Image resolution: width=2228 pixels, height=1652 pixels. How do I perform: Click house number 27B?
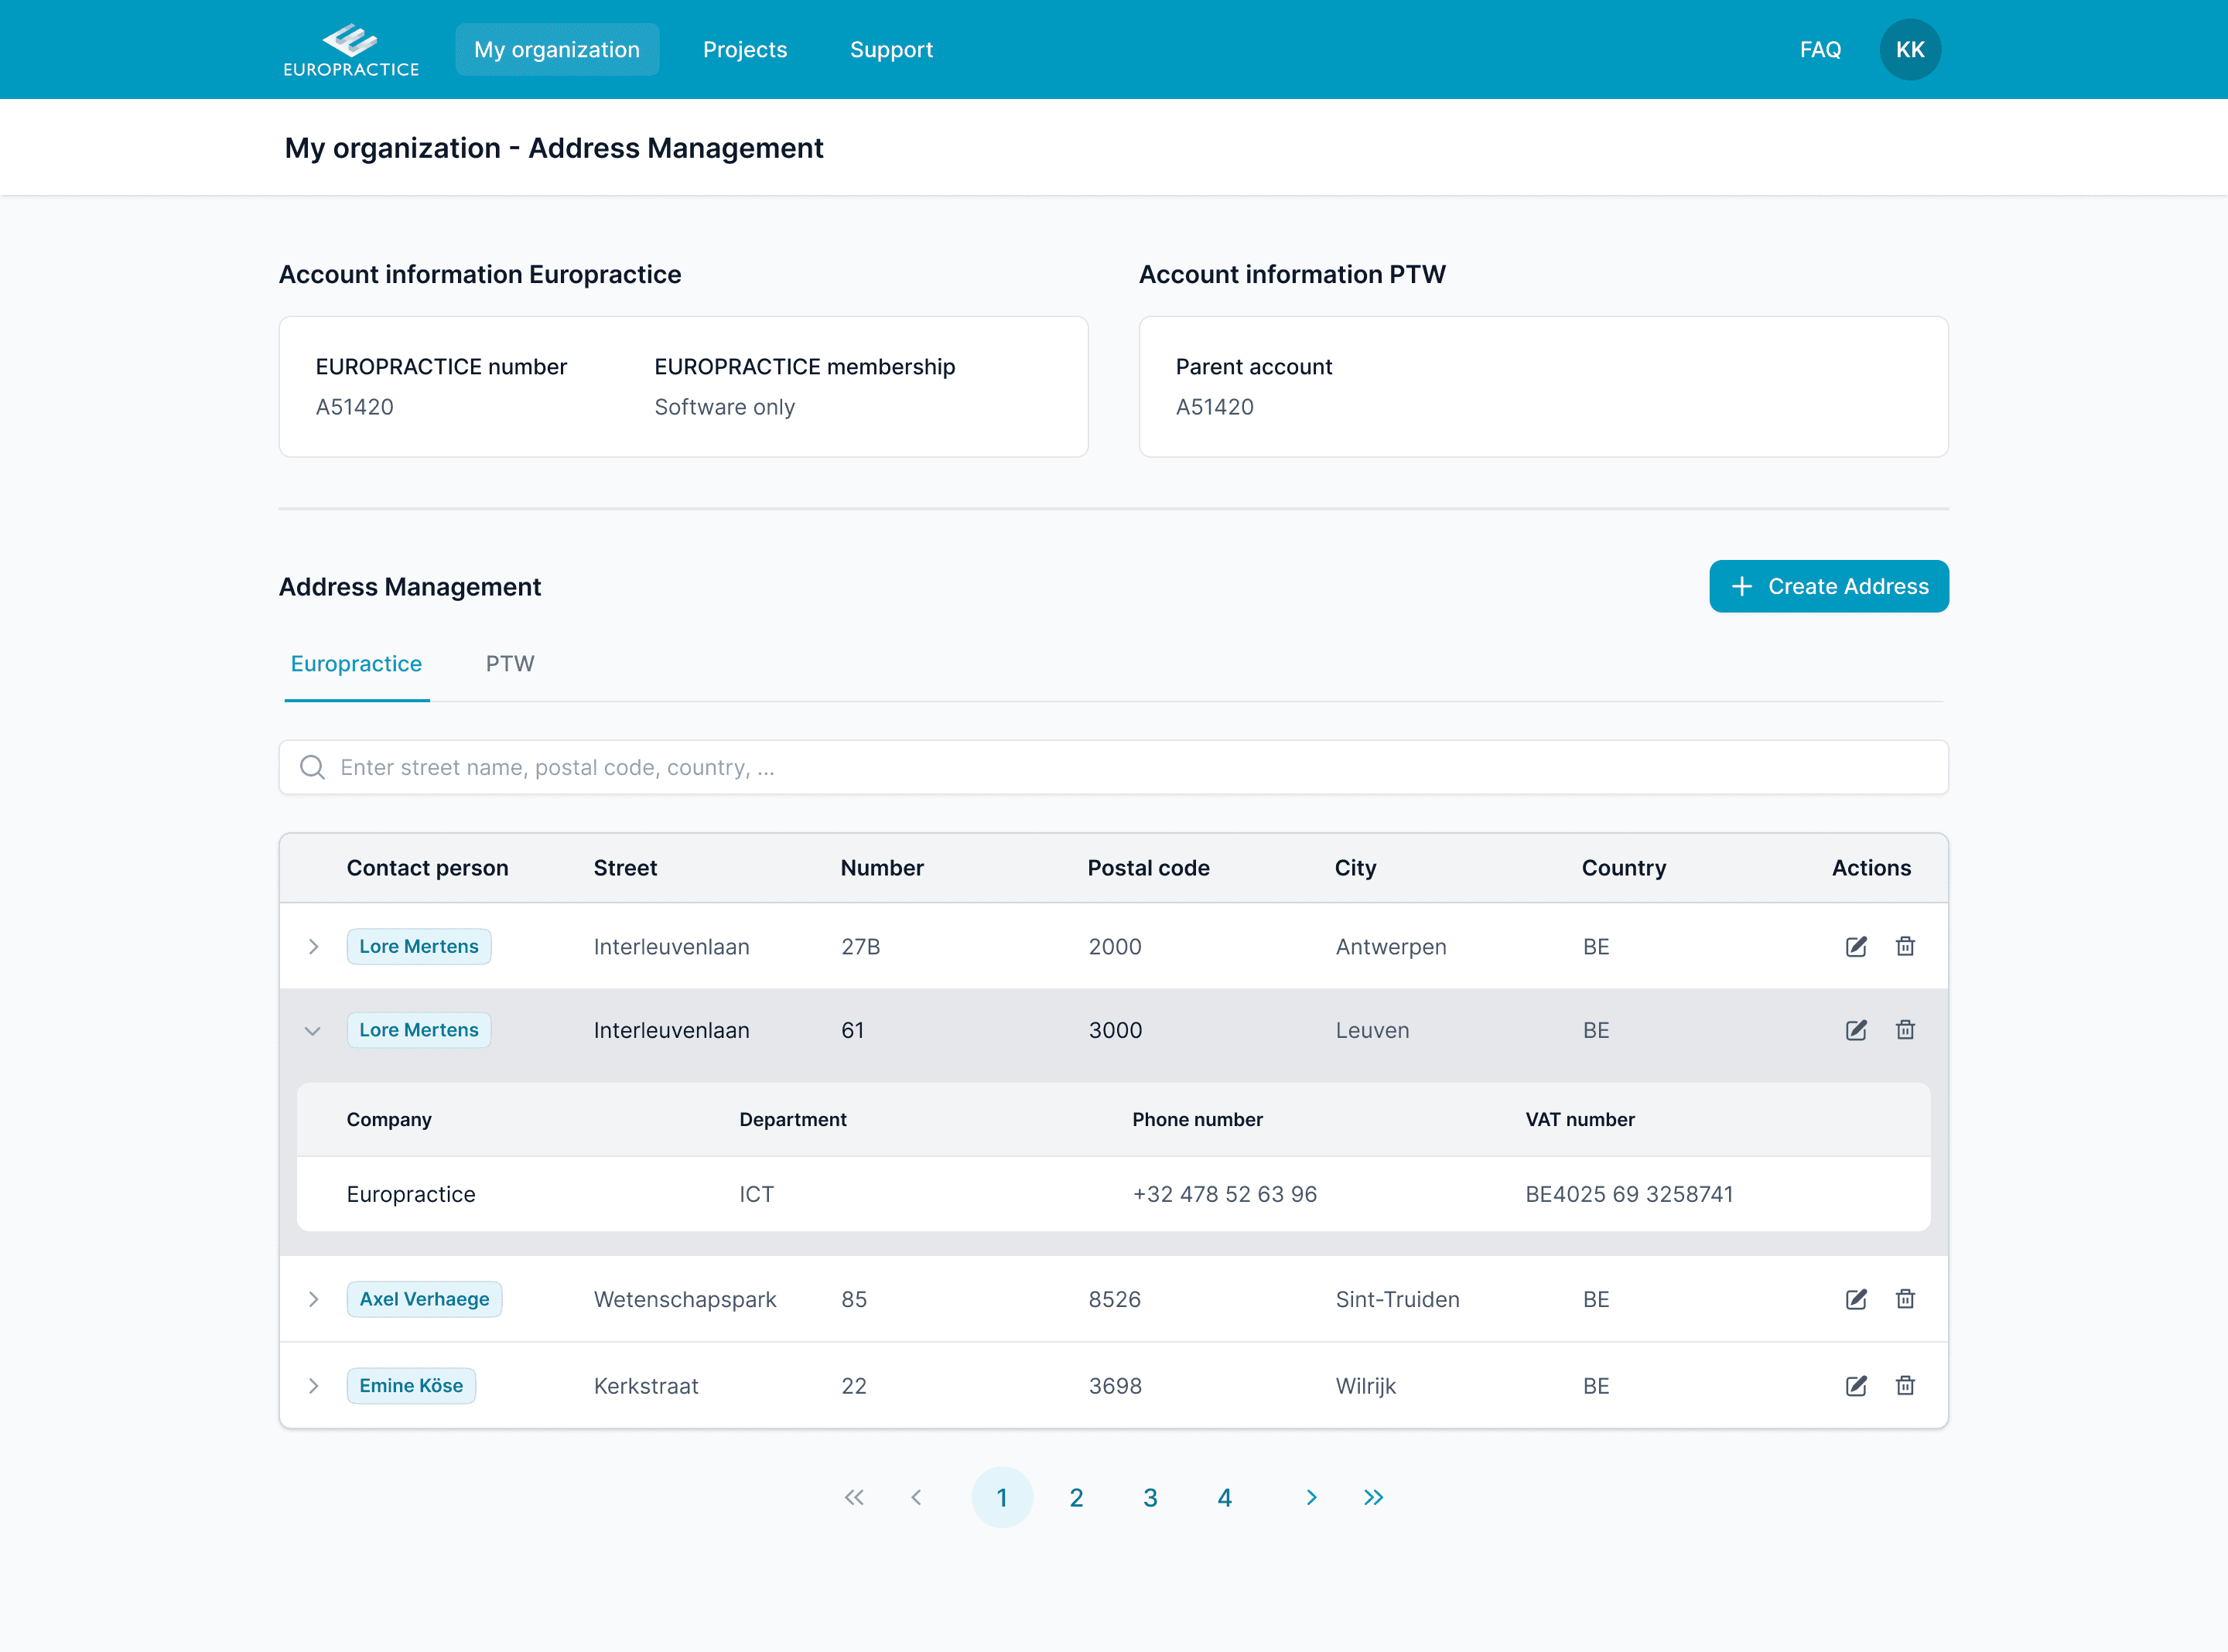(860, 946)
